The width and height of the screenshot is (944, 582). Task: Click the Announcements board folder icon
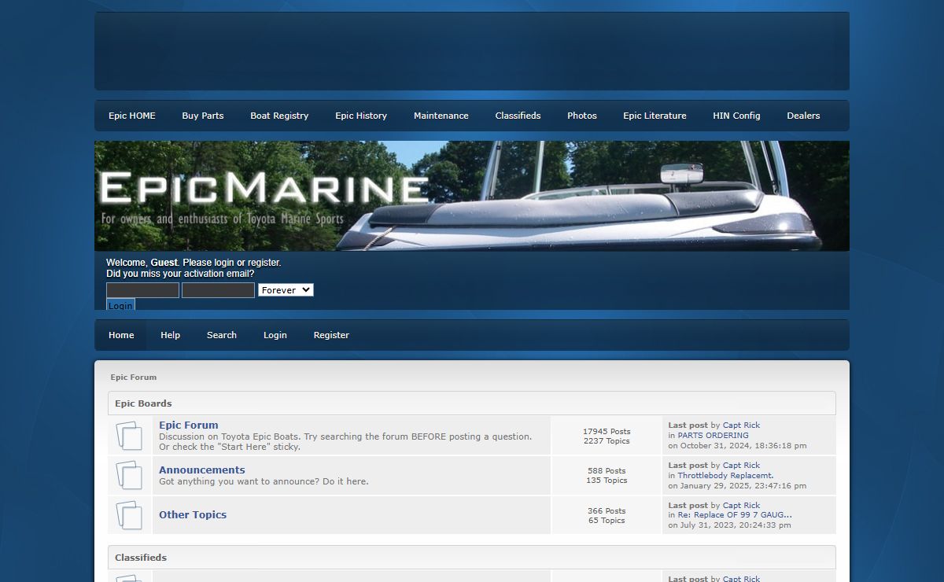(x=130, y=475)
